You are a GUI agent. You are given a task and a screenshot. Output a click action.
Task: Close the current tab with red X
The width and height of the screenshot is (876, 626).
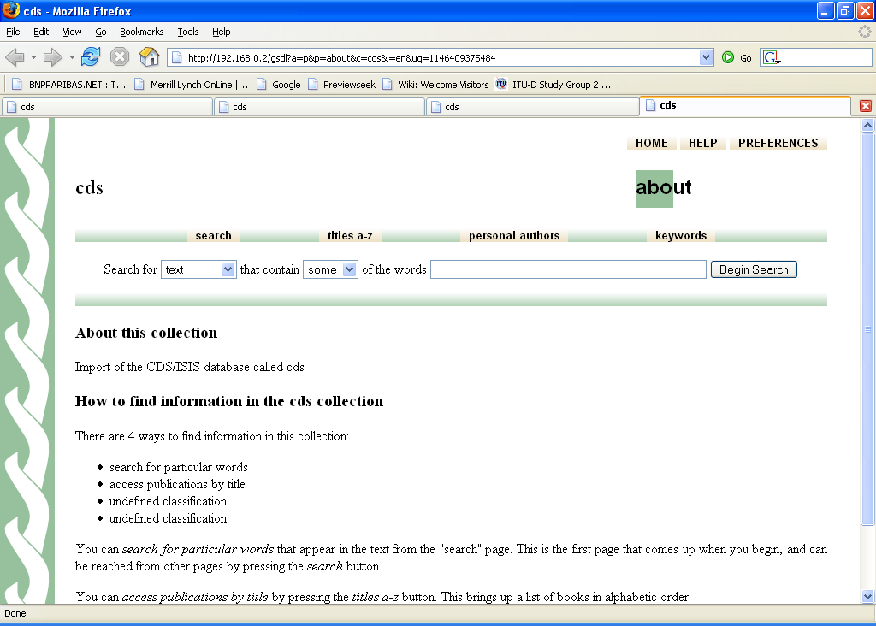coord(865,106)
